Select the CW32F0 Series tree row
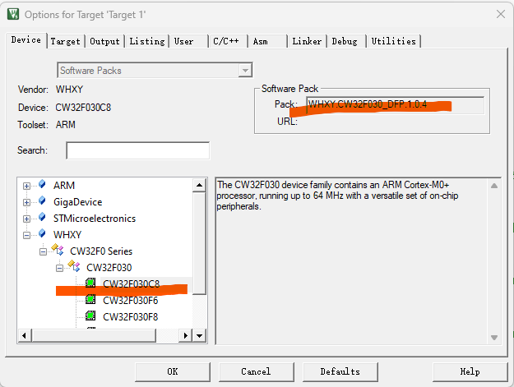The height and width of the screenshot is (387, 514). (x=101, y=251)
